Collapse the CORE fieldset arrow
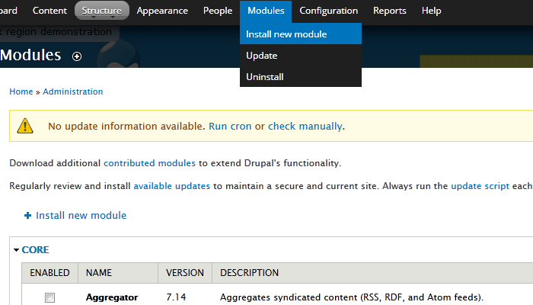 16,250
